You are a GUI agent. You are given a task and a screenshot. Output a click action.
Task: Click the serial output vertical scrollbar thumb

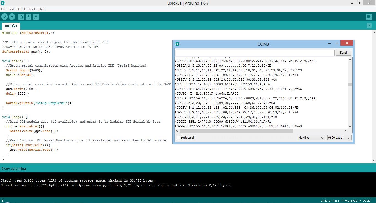coord(350,85)
